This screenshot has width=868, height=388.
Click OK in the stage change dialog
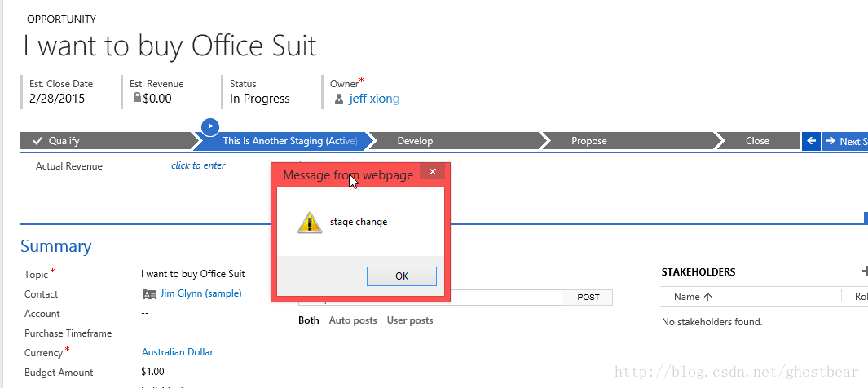coord(401,276)
